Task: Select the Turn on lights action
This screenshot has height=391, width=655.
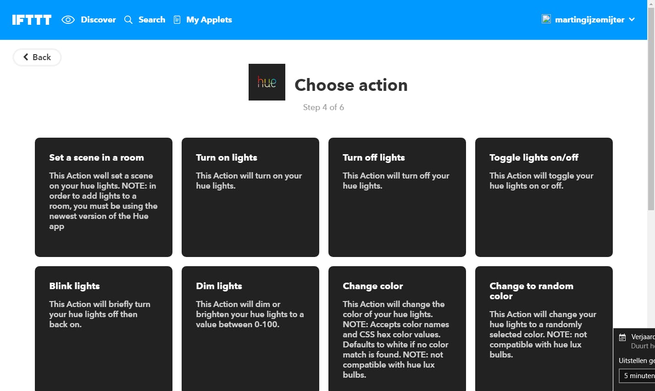Action: [250, 197]
